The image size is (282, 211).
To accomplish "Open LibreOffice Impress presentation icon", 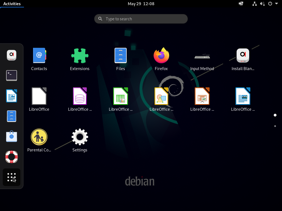I will (202, 99).
